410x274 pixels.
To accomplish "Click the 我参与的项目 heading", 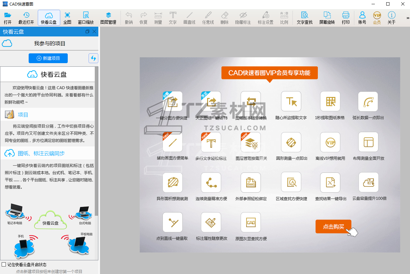I will [x=50, y=43].
